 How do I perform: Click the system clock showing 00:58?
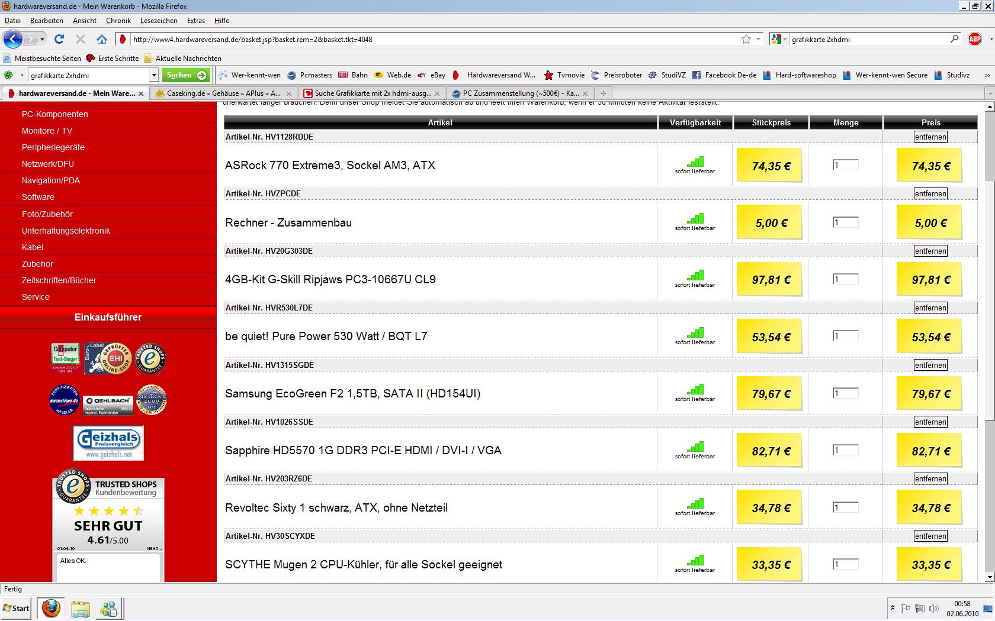click(962, 604)
